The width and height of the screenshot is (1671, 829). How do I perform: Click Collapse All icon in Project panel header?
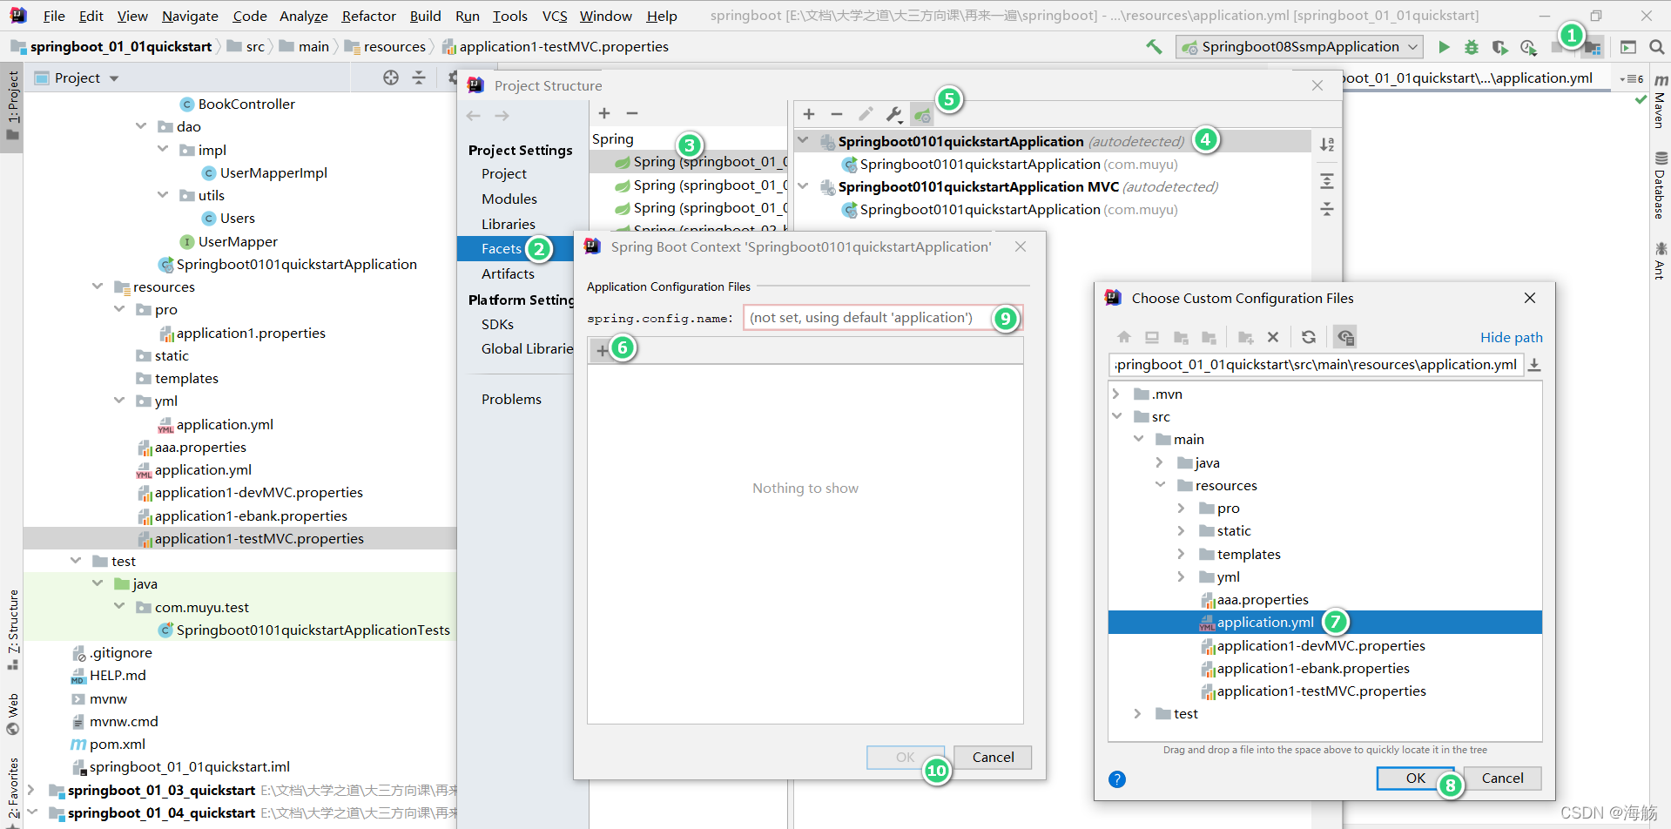[419, 78]
